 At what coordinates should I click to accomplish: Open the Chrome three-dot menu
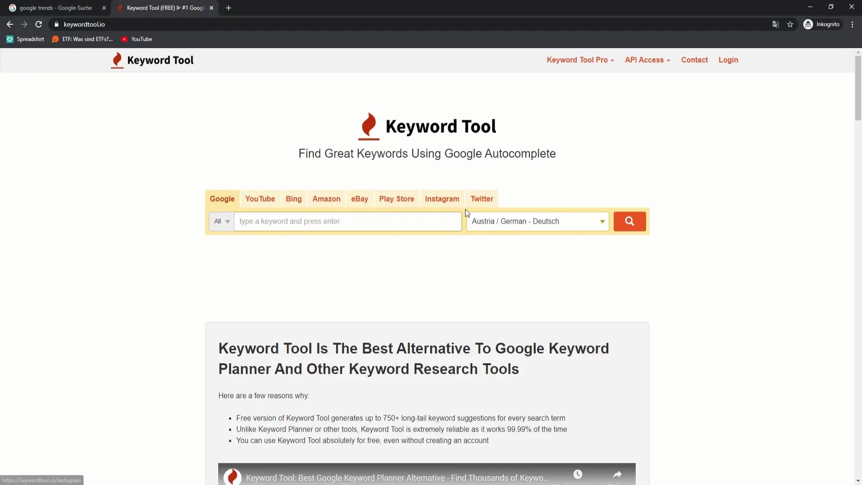(852, 24)
